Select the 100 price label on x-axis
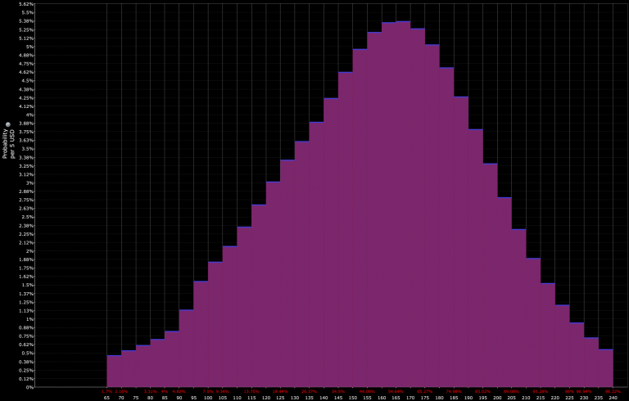The width and height of the screenshot is (629, 401). coord(208,397)
